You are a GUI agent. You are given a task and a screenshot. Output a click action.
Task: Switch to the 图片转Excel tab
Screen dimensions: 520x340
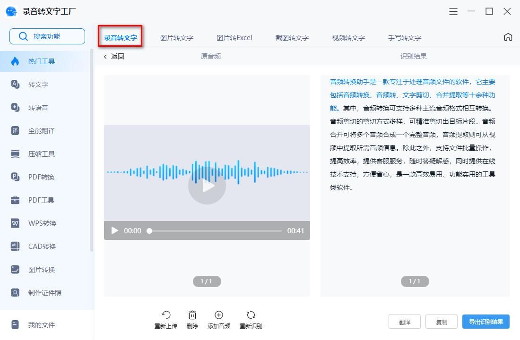[234, 38]
